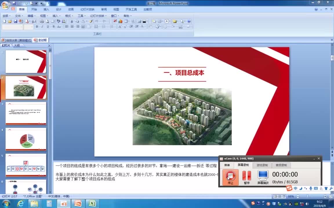This screenshot has width=334, height=208.
Task: Click the Spelling check icon
Action: pyautogui.click(x=58, y=21)
